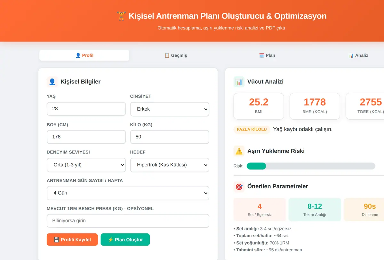Click the Kilo (kg) input field
Viewport: 384px width, 260px height.
[x=170, y=137]
